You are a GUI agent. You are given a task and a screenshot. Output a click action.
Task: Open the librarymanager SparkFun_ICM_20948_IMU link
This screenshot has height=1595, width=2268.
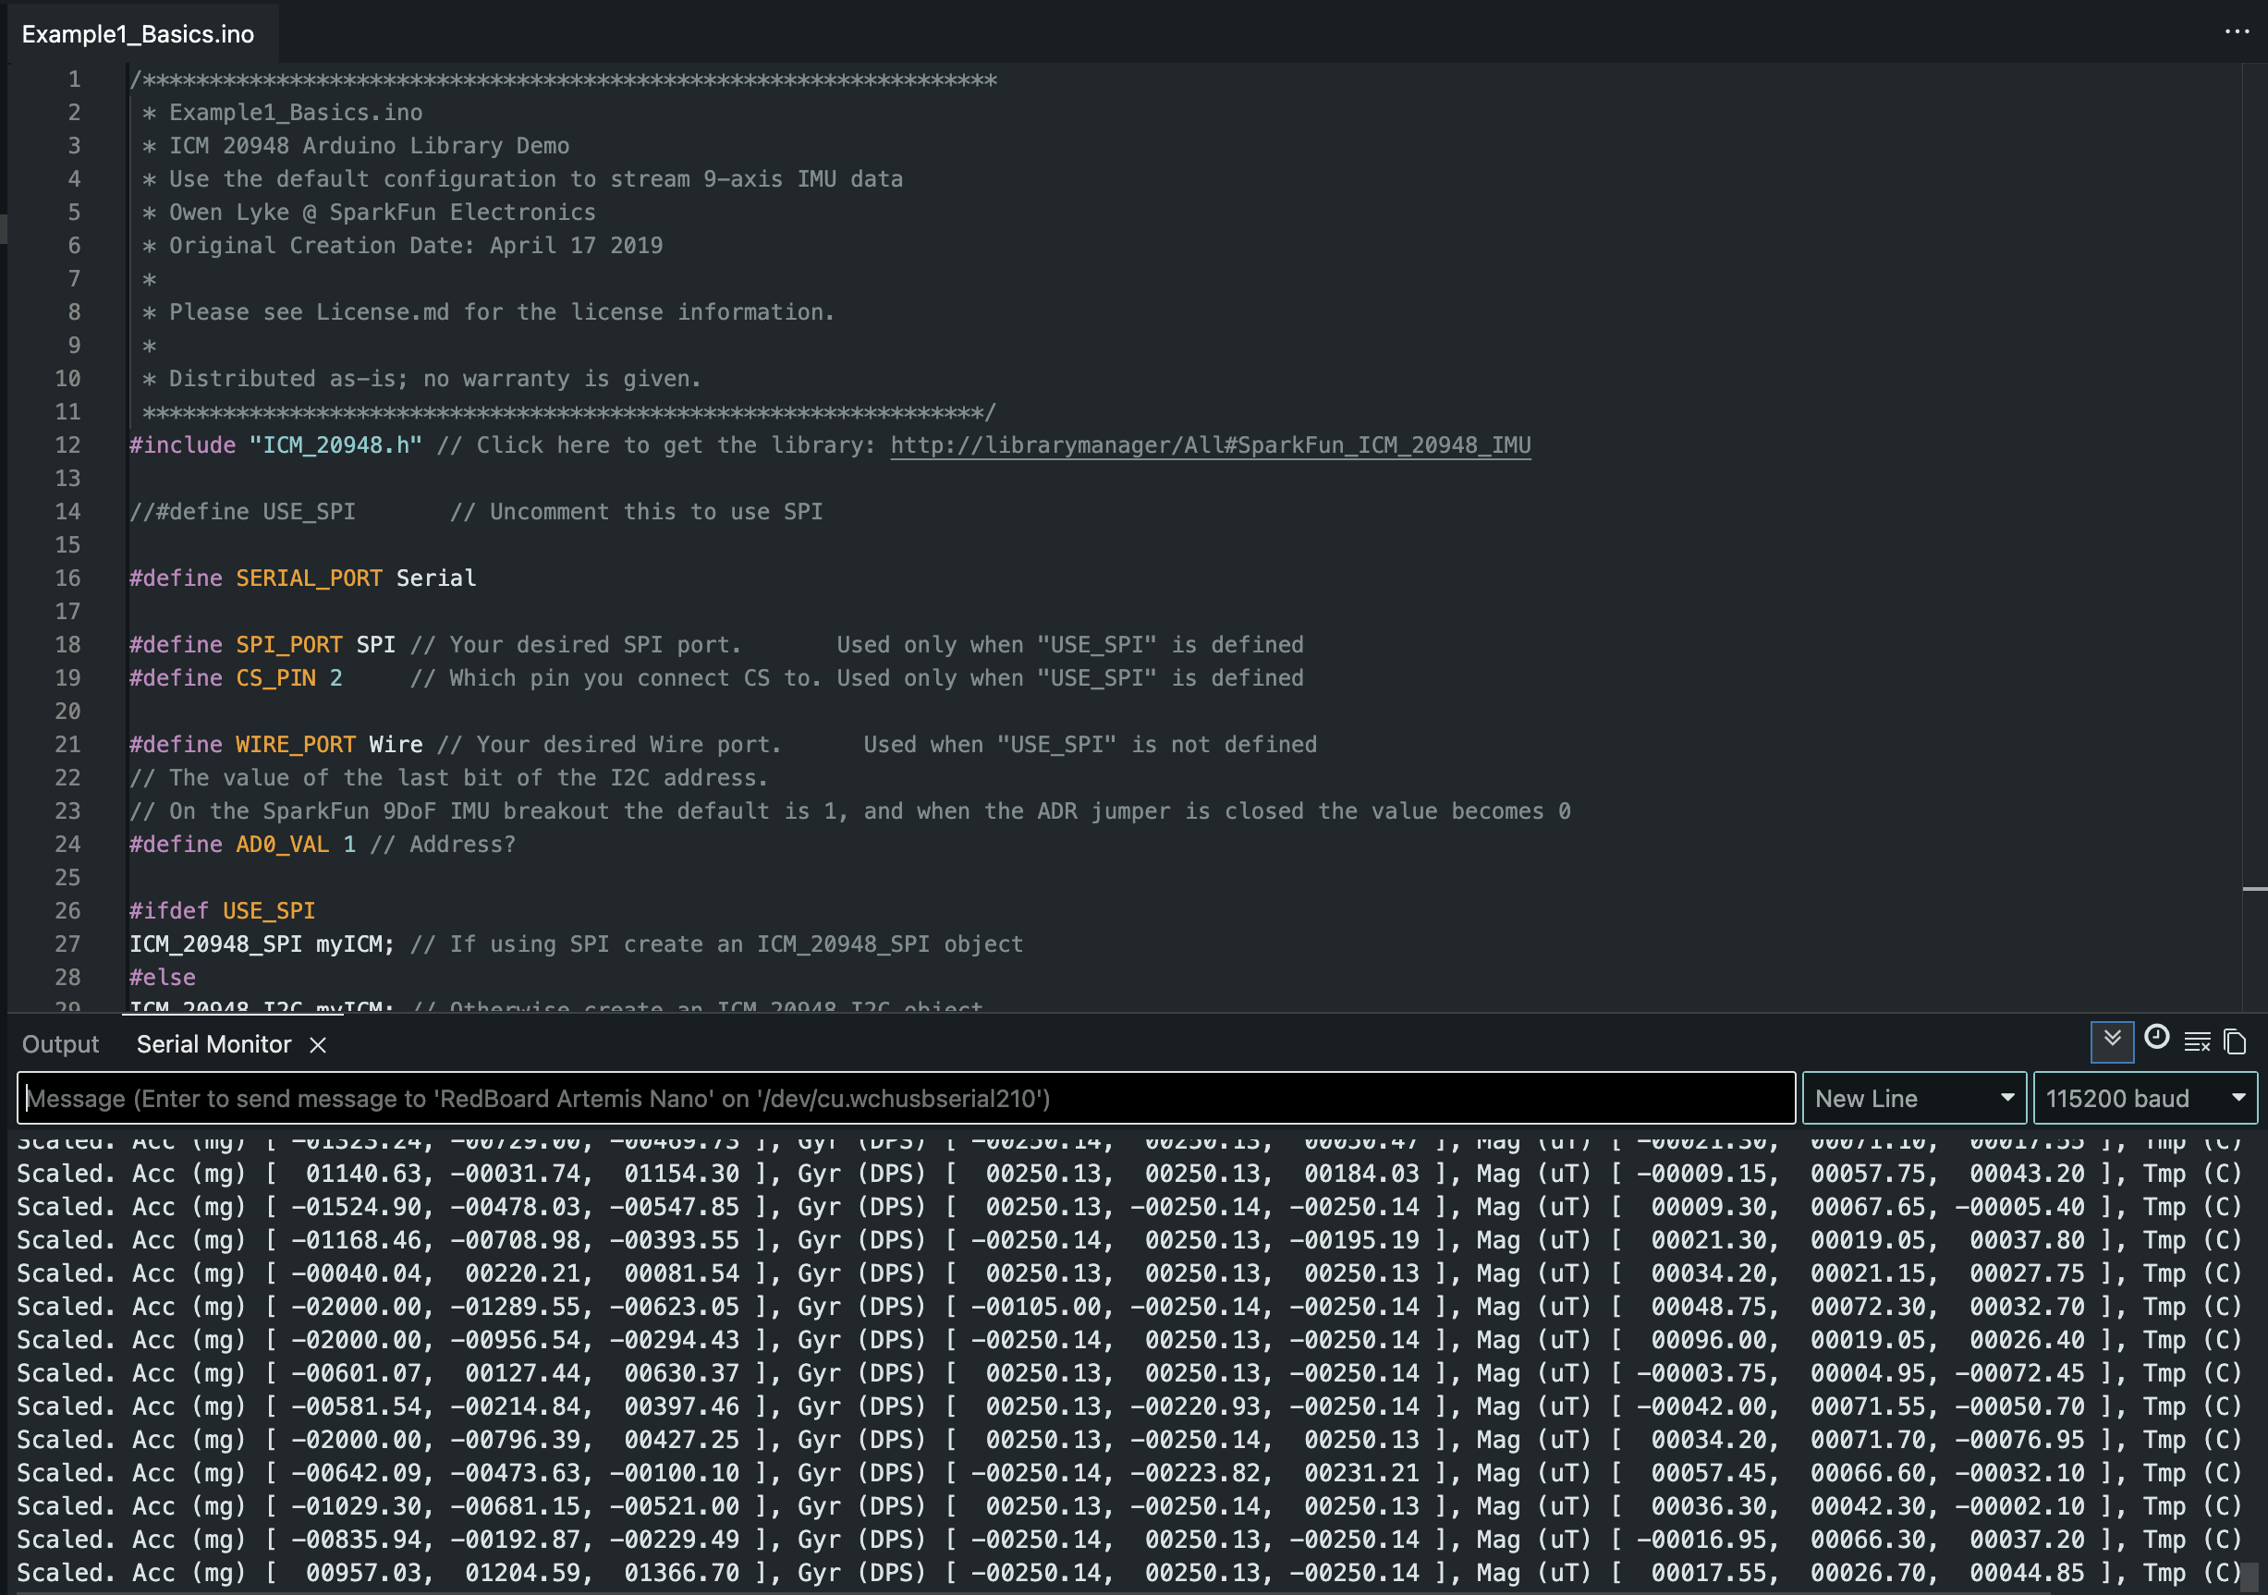(1210, 445)
